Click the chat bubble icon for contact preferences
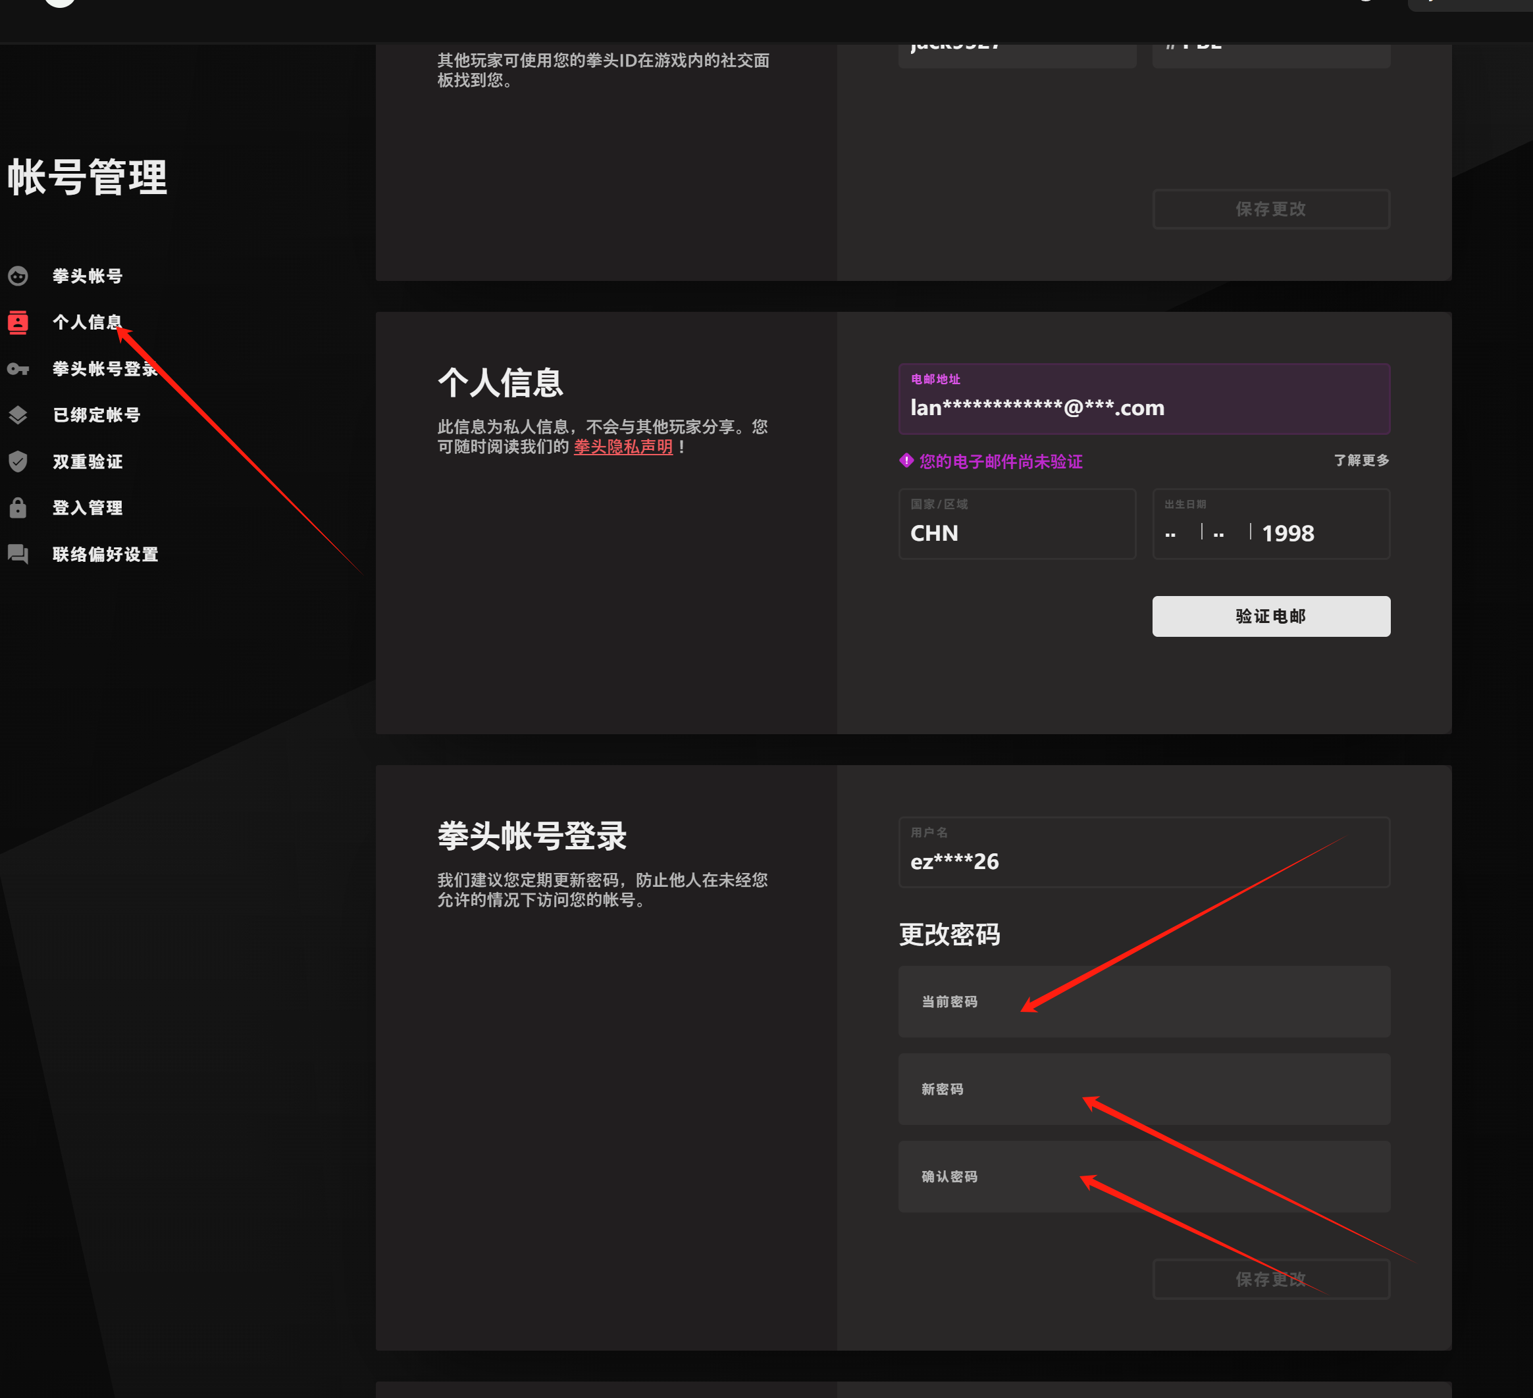Viewport: 1533px width, 1398px height. (x=18, y=554)
